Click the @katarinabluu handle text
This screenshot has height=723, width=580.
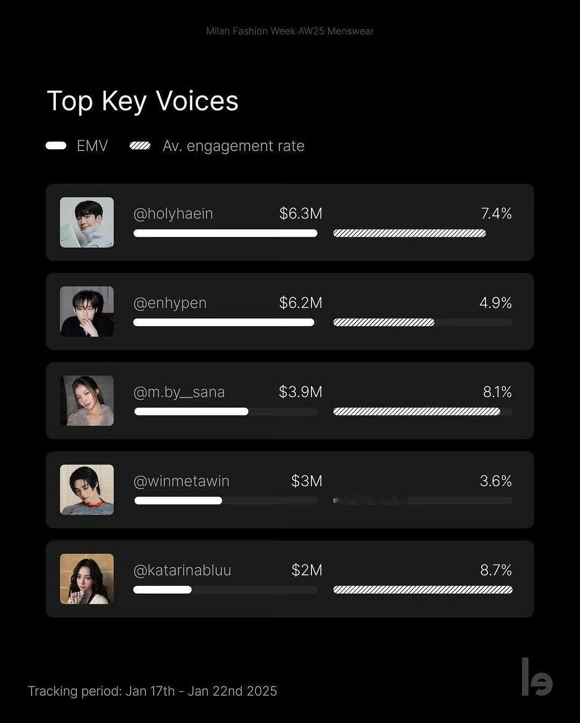(183, 570)
